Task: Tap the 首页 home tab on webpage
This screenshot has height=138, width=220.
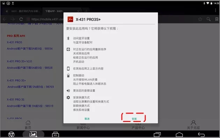Action: coord(28,125)
